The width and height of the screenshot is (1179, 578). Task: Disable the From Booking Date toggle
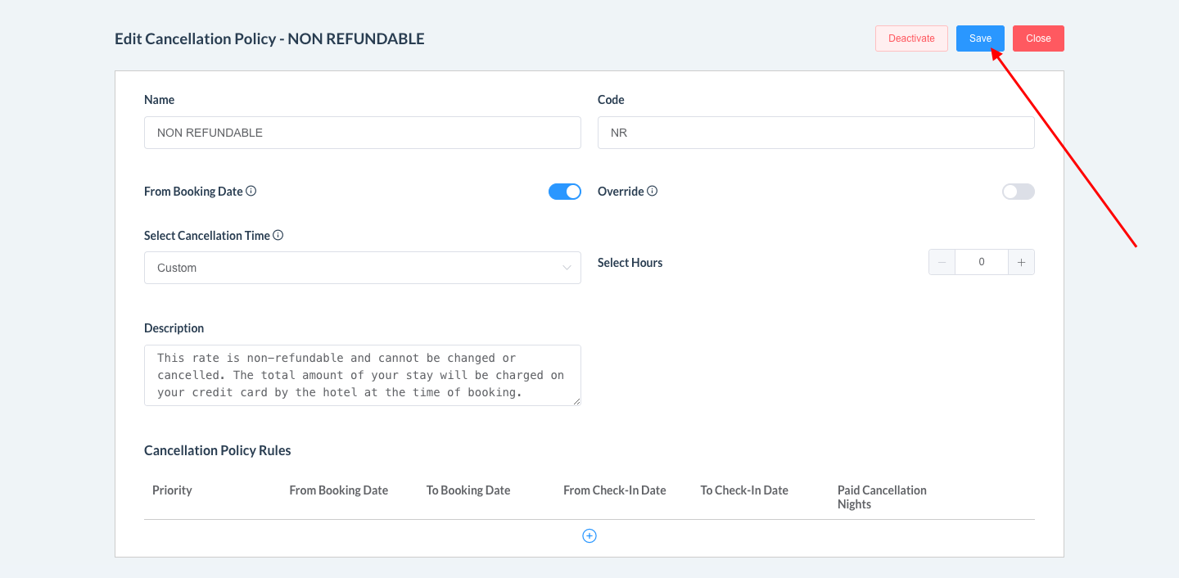tap(564, 192)
